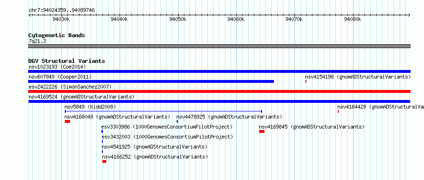
Task: Open the nsv4168049 (gnomADStructuralVariants) label
Action: (x=117, y=117)
